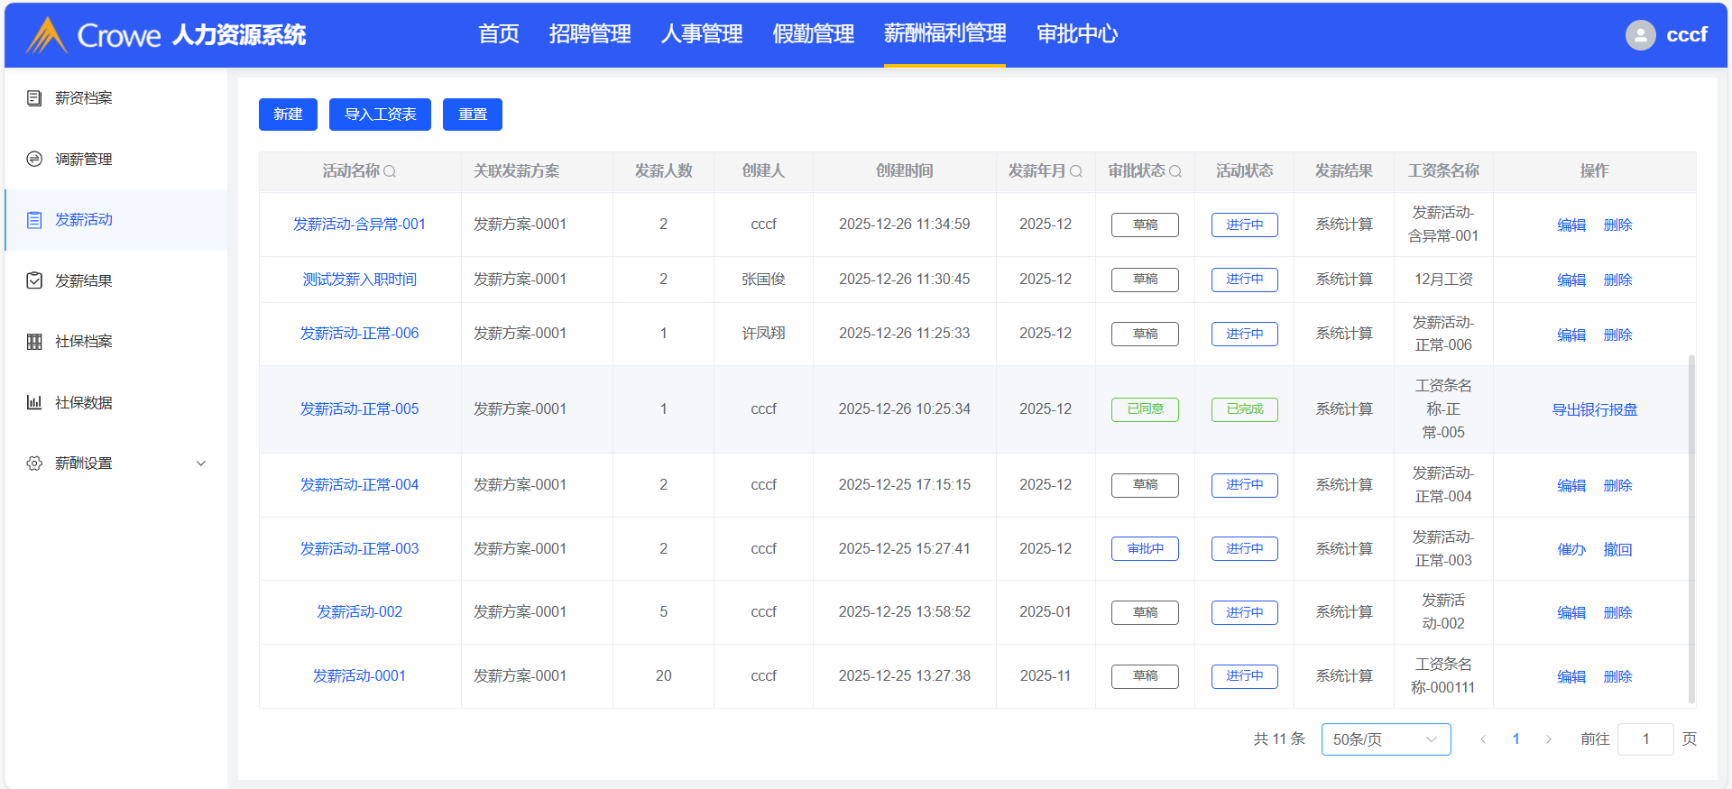
Task: Click the search icon beside 活动名称
Action: [x=390, y=171]
